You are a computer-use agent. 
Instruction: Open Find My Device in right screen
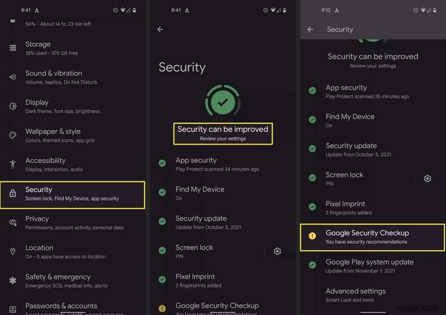click(373, 121)
